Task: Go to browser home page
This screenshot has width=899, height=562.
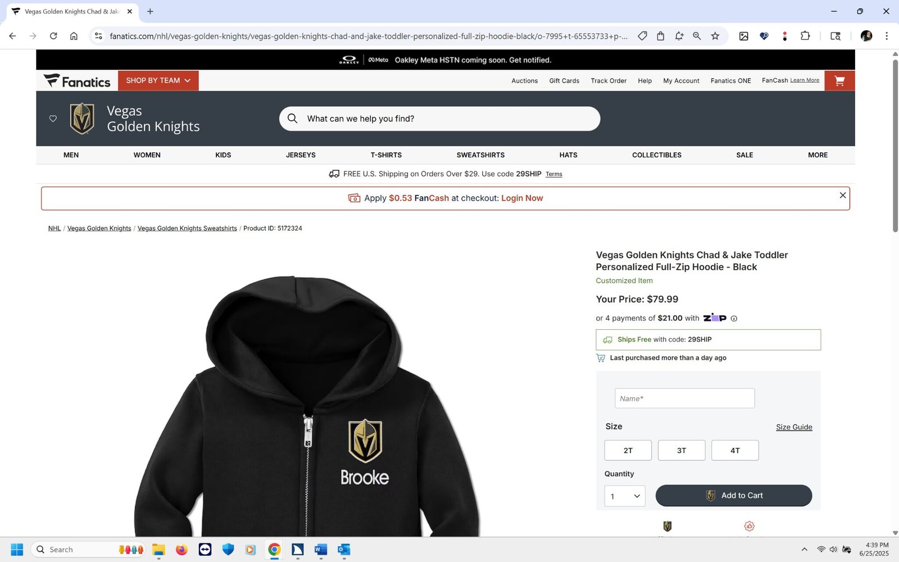Action: (x=74, y=36)
